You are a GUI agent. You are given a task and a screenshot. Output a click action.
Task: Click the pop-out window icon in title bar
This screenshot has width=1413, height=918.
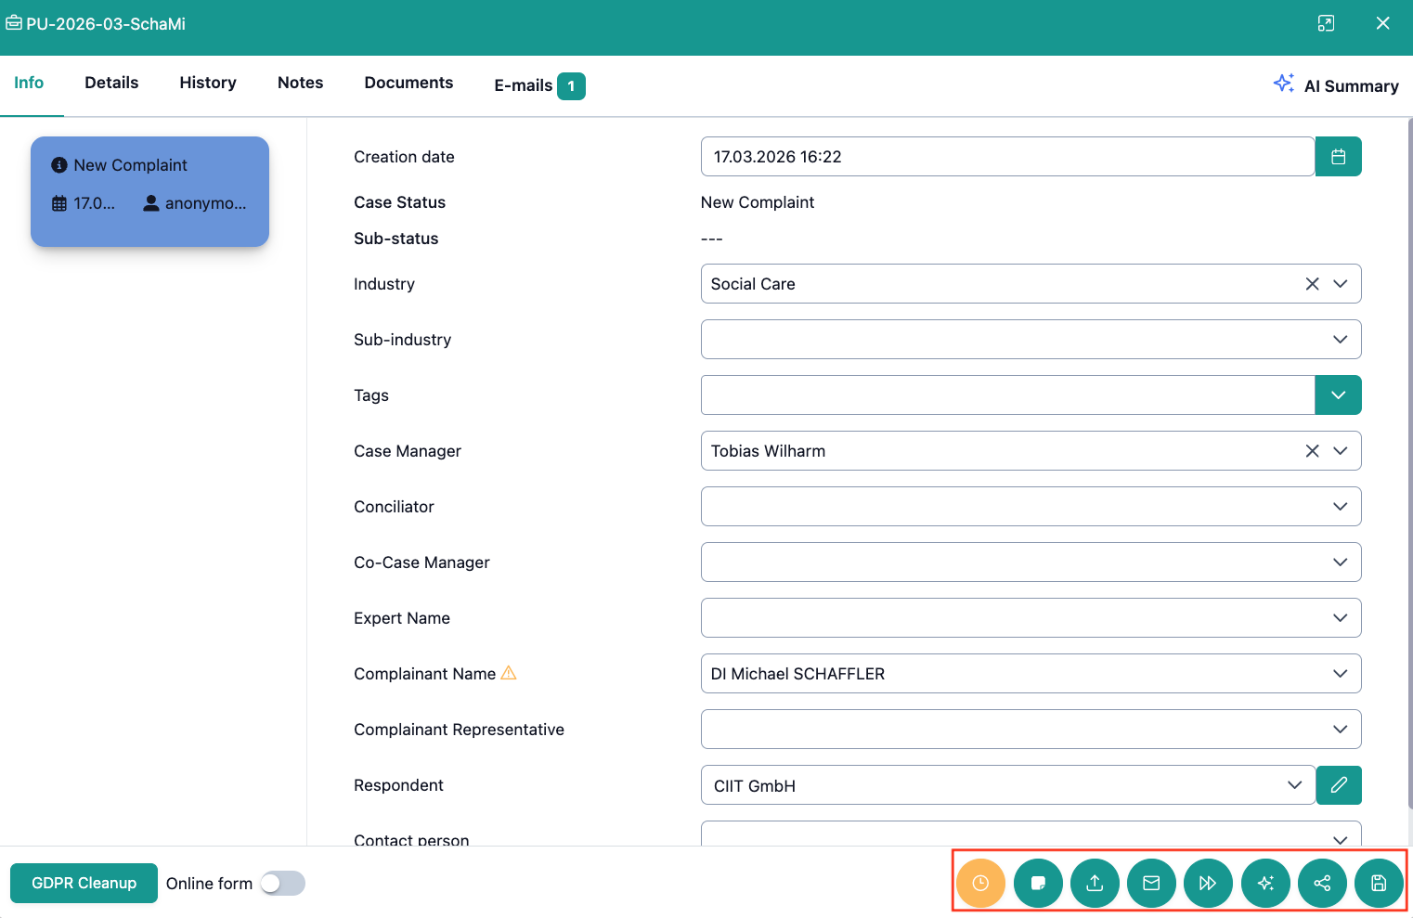1326,23
